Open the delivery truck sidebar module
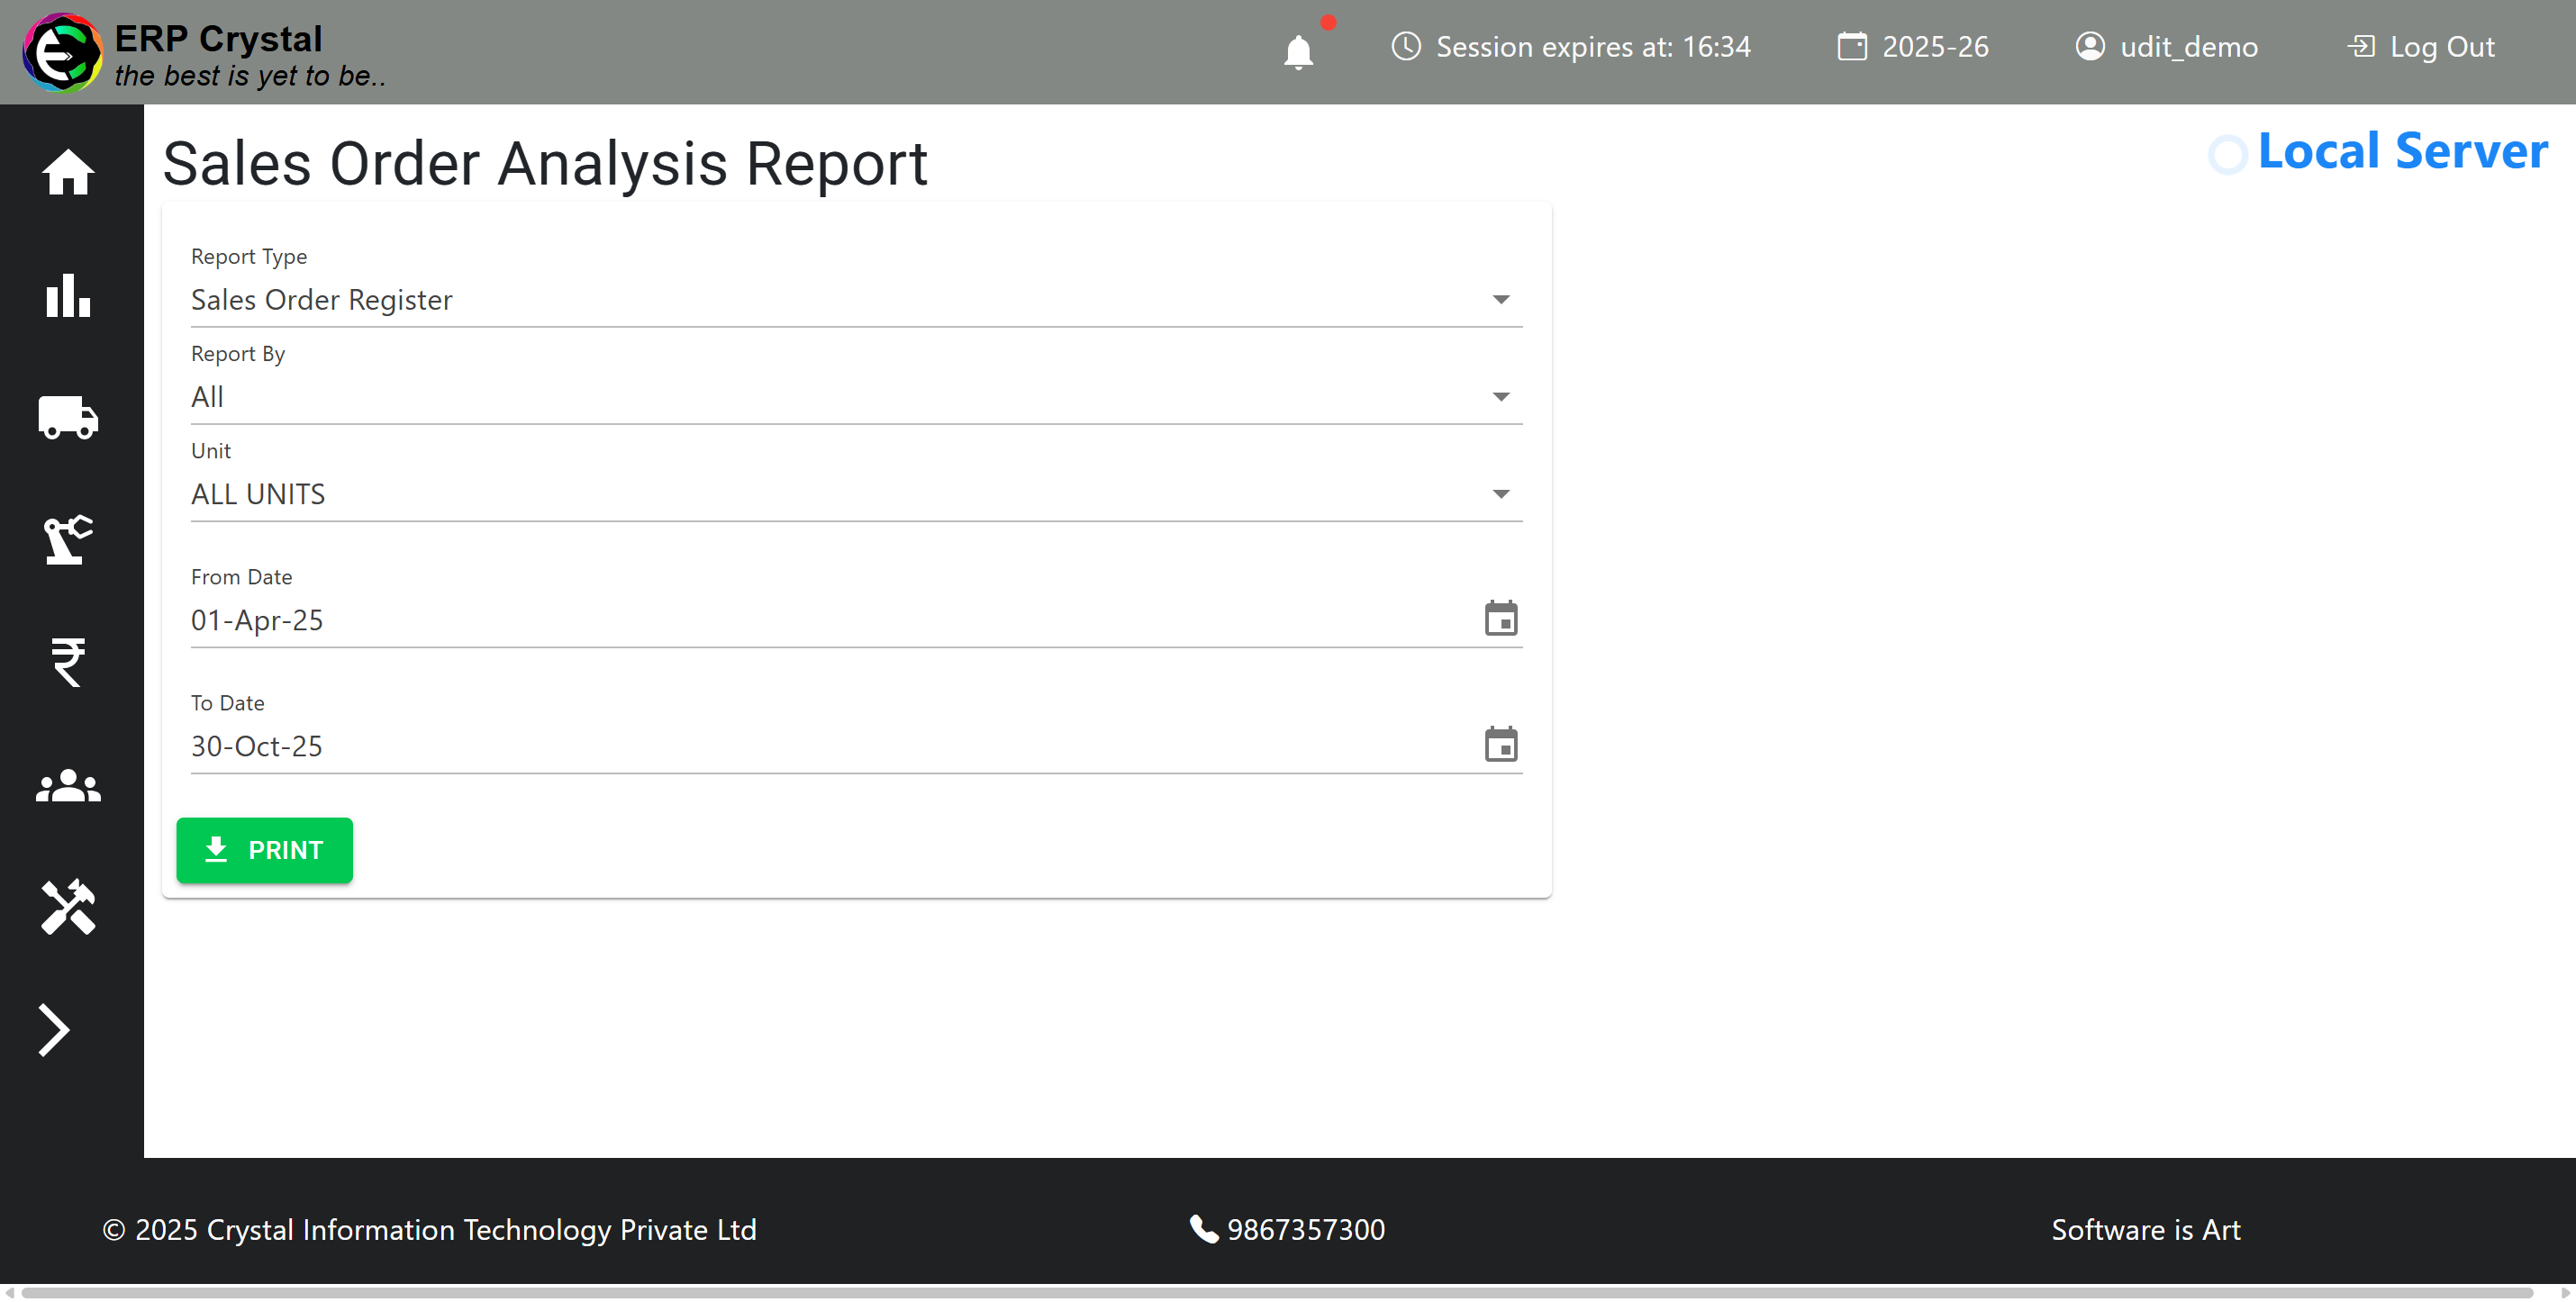2576x1302 pixels. pos(68,417)
